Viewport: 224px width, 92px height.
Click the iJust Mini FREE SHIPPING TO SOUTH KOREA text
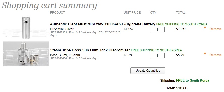coord(182,24)
